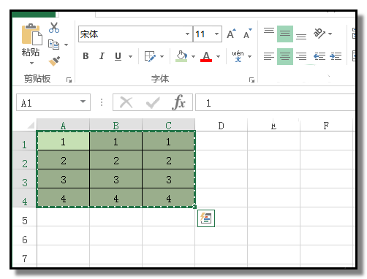This screenshot has width=367, height=279.
Task: Toggle Underline formatting
Action: [x=118, y=56]
